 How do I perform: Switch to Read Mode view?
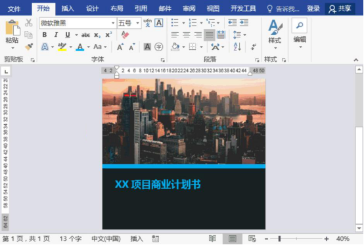212,238
